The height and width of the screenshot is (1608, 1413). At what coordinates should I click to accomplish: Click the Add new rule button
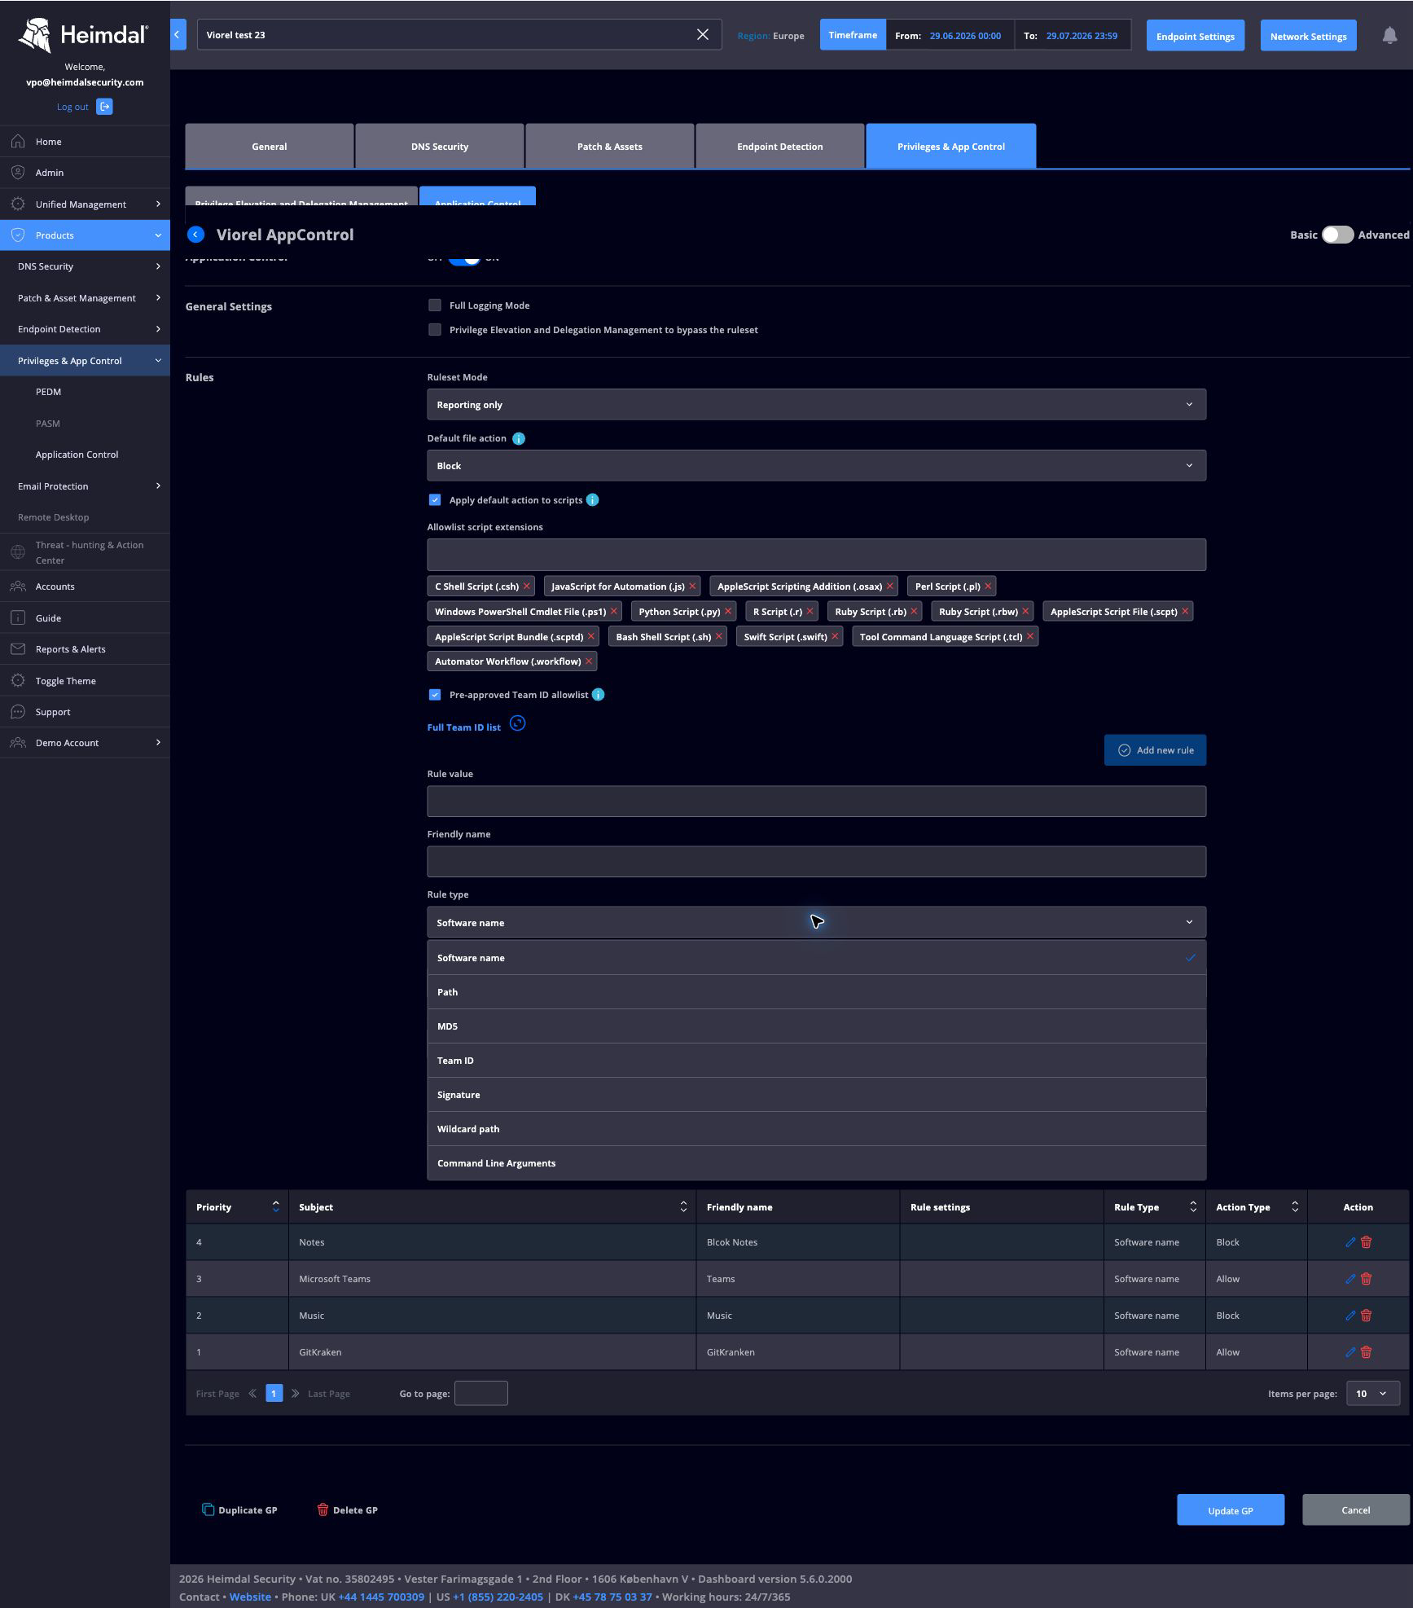pos(1155,750)
